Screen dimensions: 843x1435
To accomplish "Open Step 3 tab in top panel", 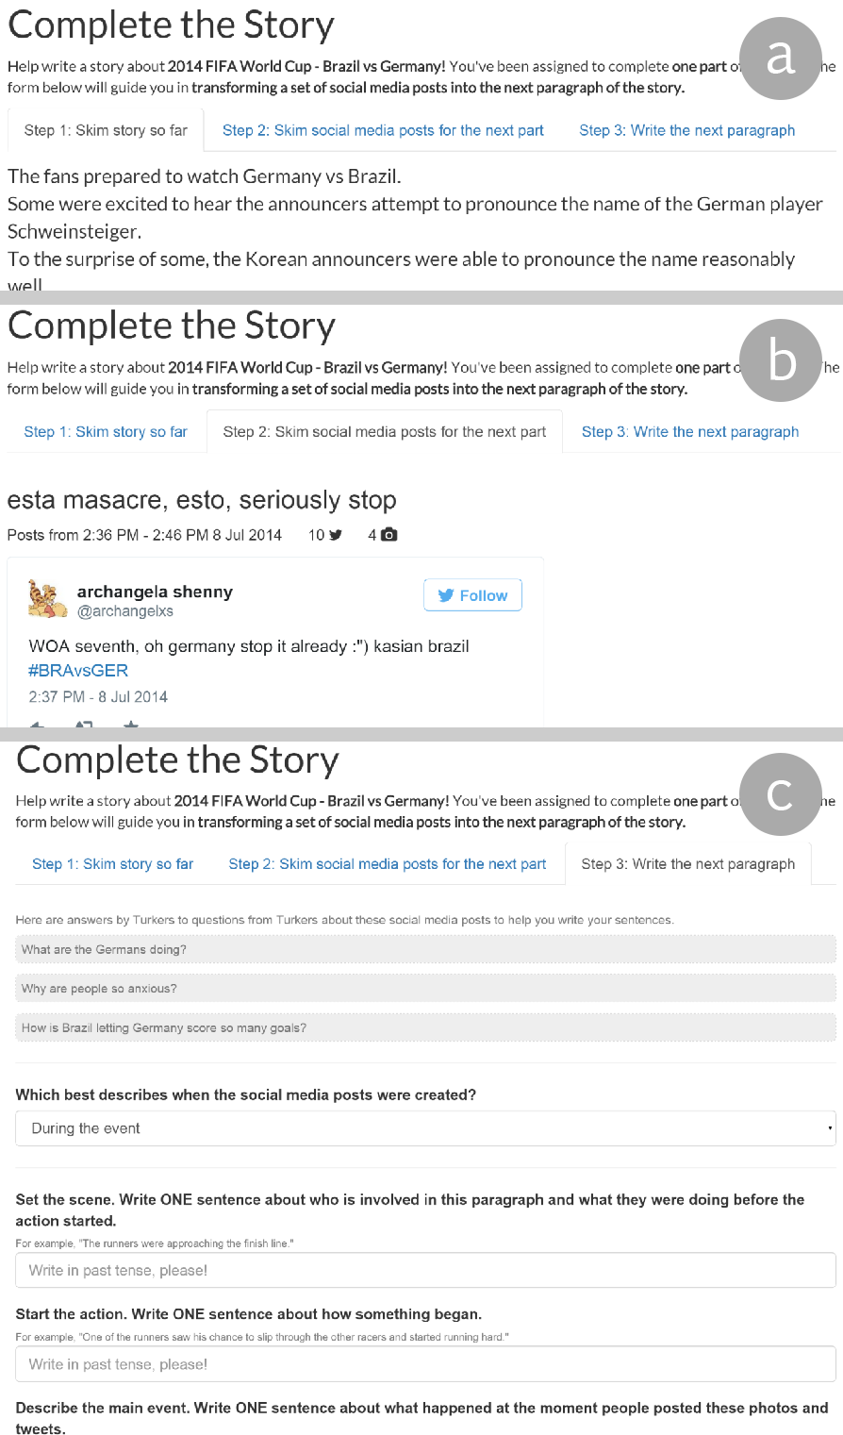I will [x=686, y=131].
